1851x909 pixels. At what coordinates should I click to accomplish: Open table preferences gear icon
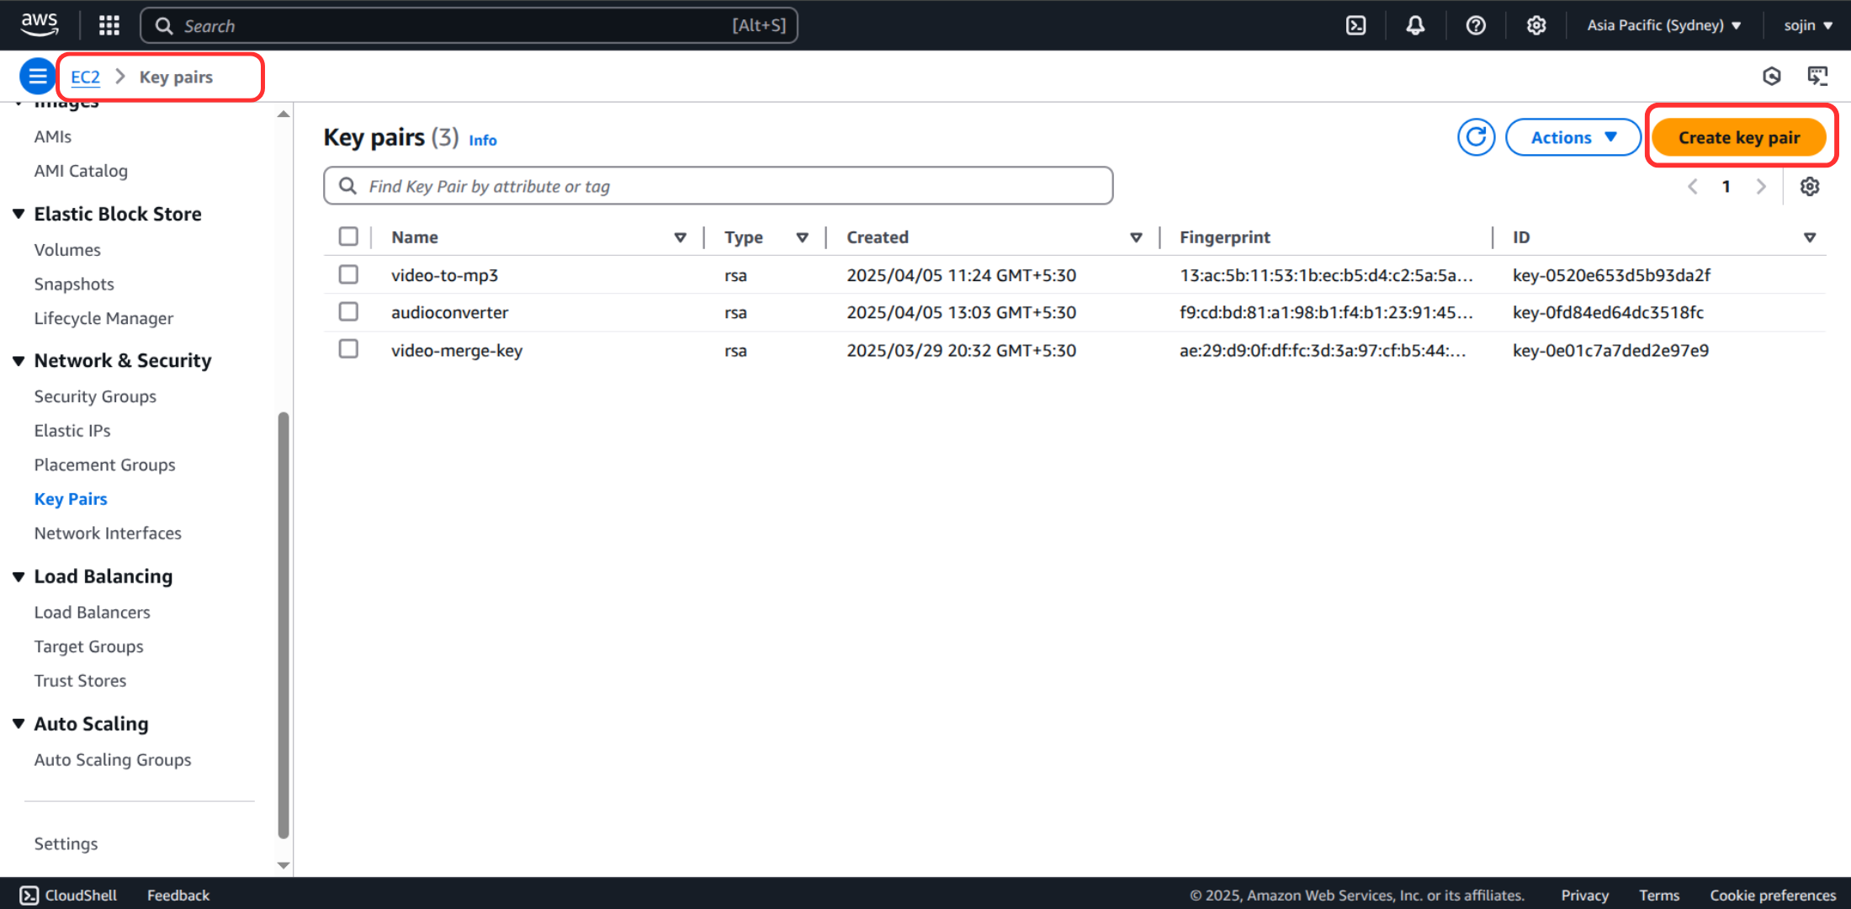click(1810, 186)
